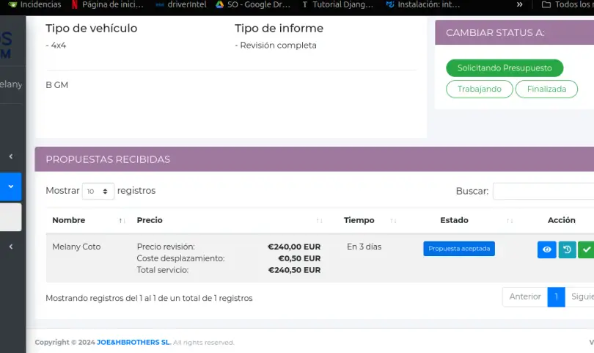The height and width of the screenshot is (353, 594).
Task: Accept proposal with green check icon
Action: point(586,250)
